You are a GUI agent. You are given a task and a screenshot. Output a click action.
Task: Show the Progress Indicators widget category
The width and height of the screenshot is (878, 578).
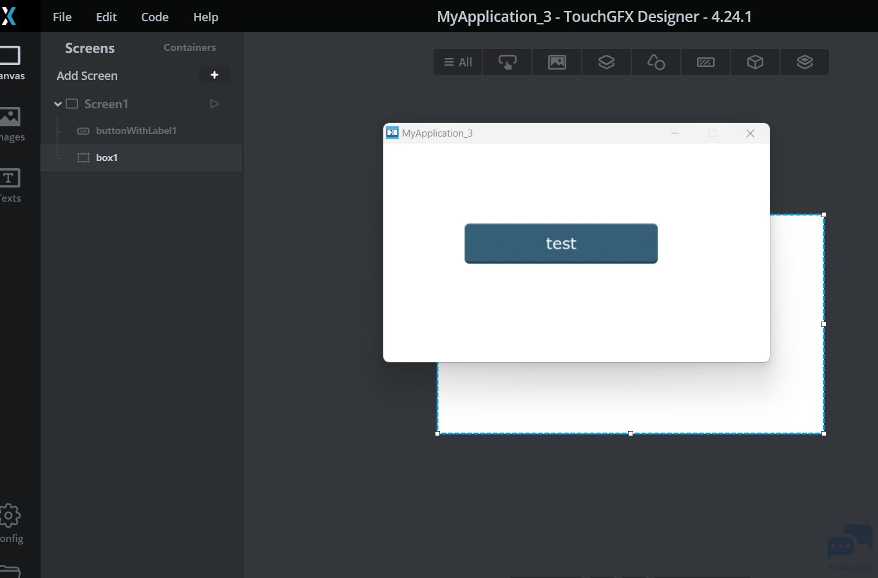pyautogui.click(x=705, y=62)
